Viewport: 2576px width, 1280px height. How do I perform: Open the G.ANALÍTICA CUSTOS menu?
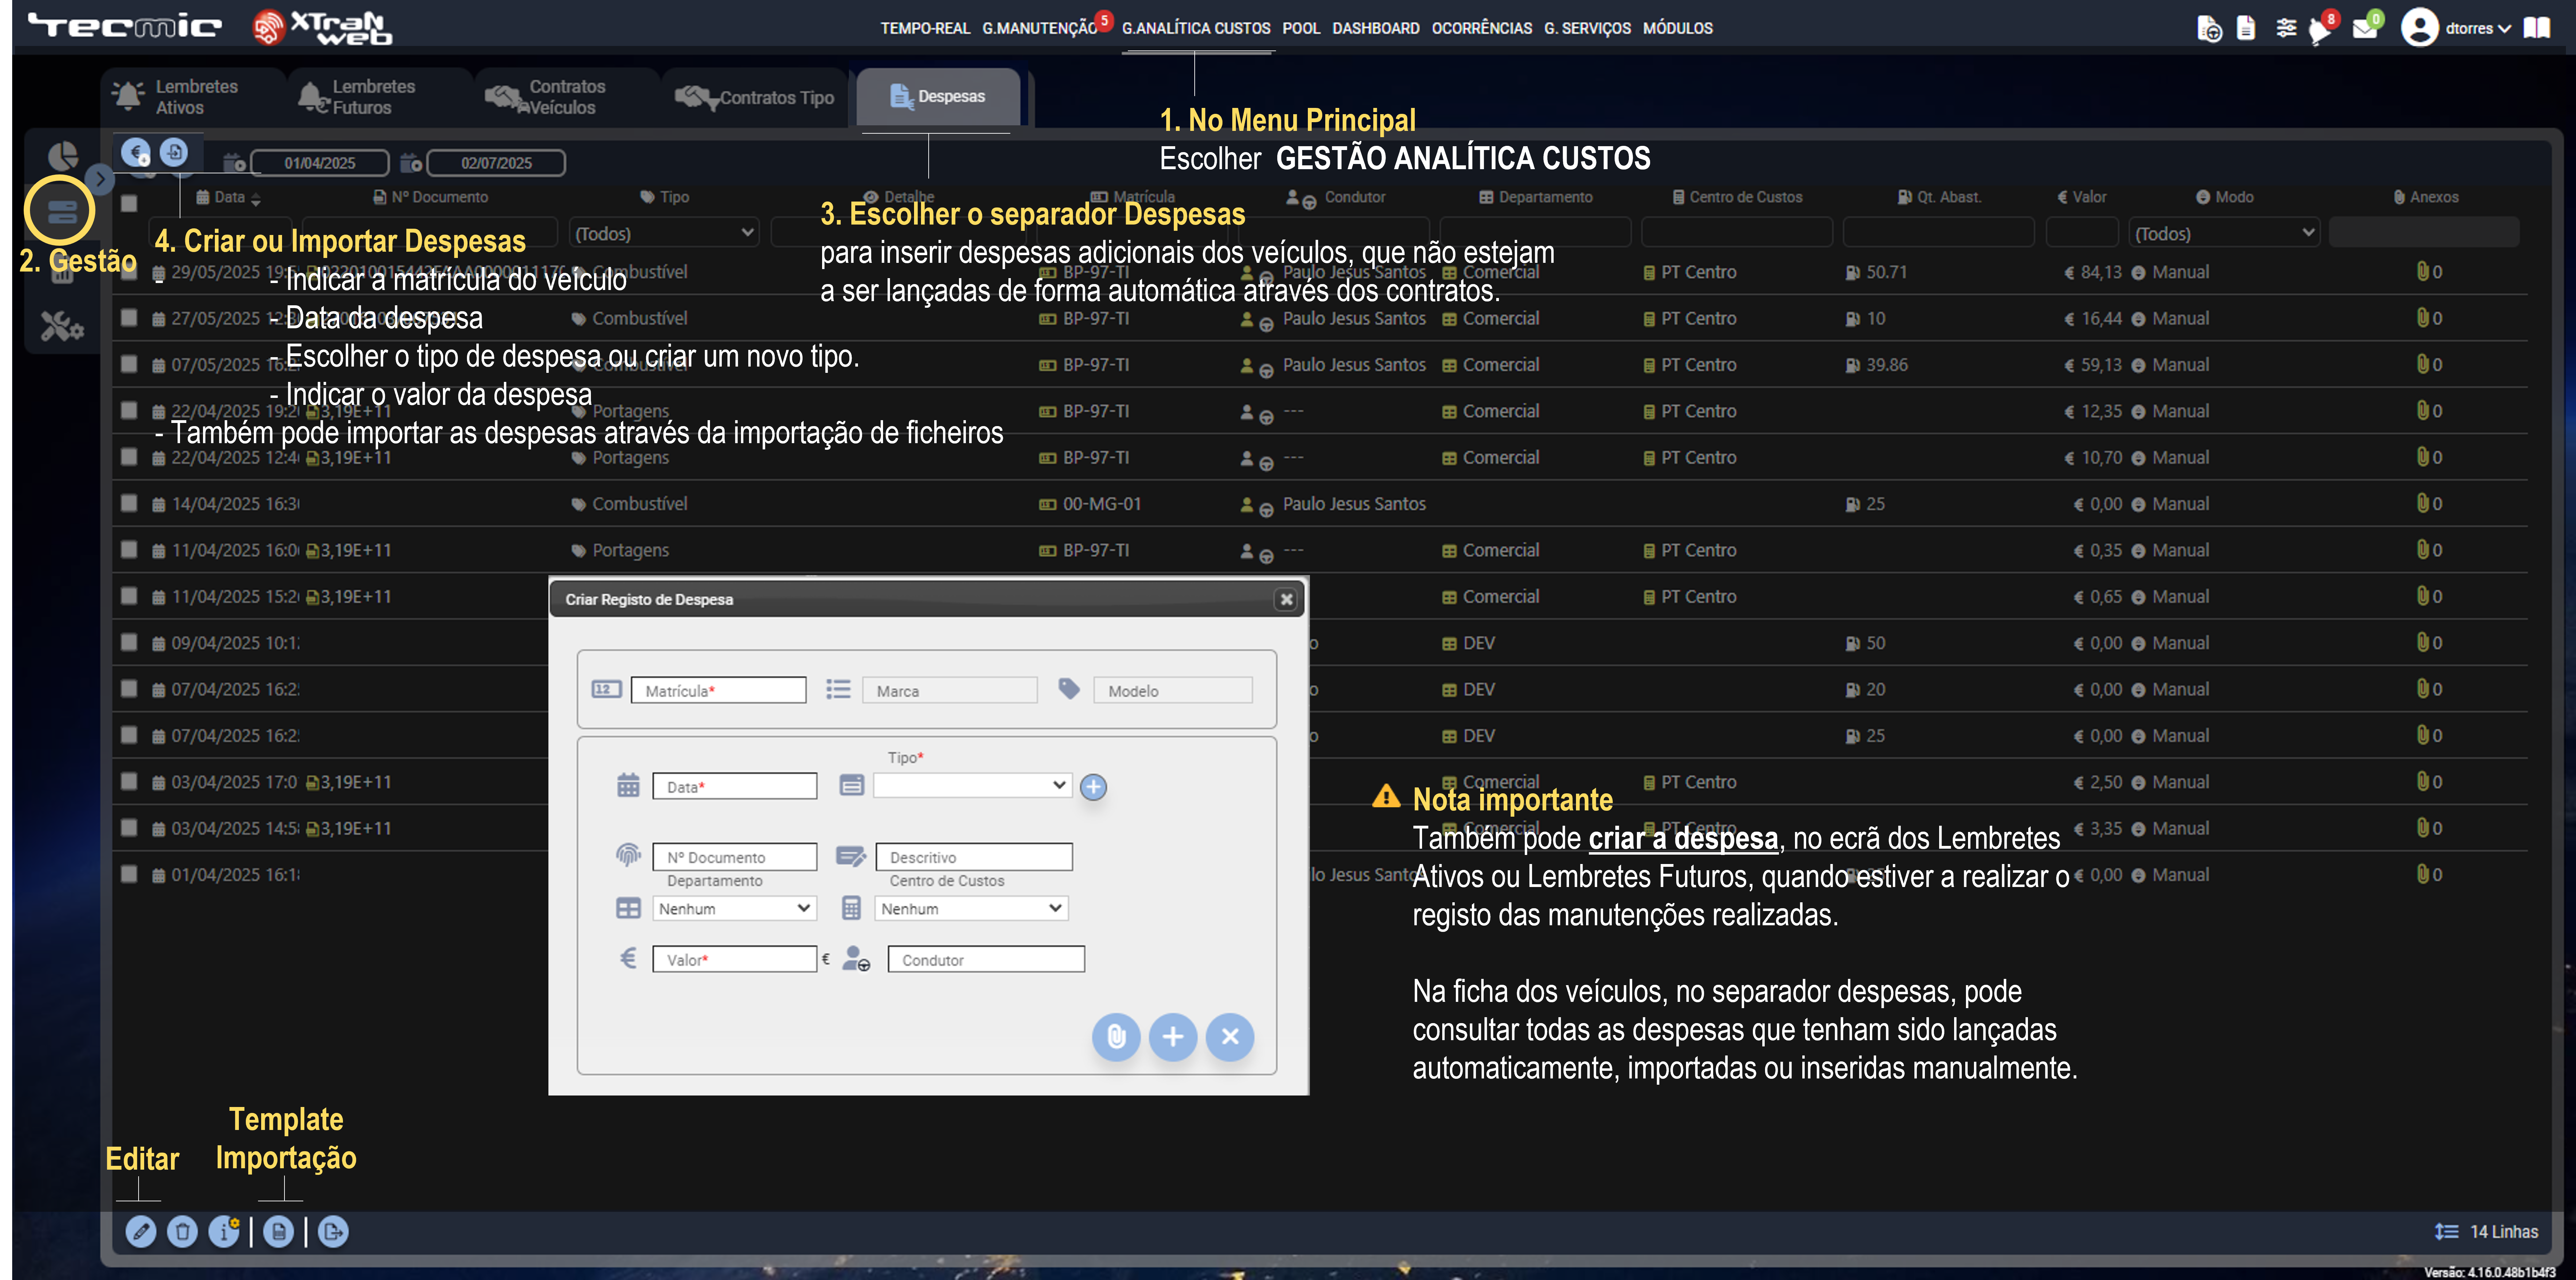pos(1196,28)
